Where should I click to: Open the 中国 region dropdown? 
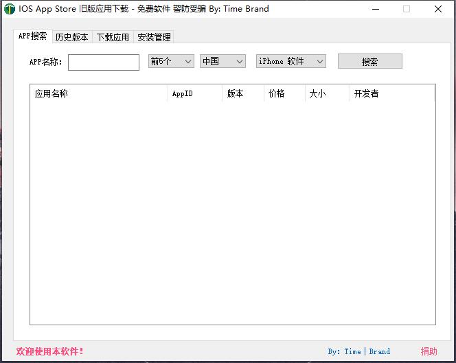click(x=223, y=61)
